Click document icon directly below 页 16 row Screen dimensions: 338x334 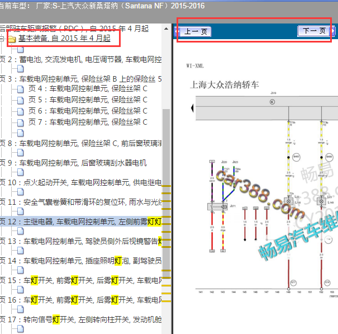(x=21, y=309)
